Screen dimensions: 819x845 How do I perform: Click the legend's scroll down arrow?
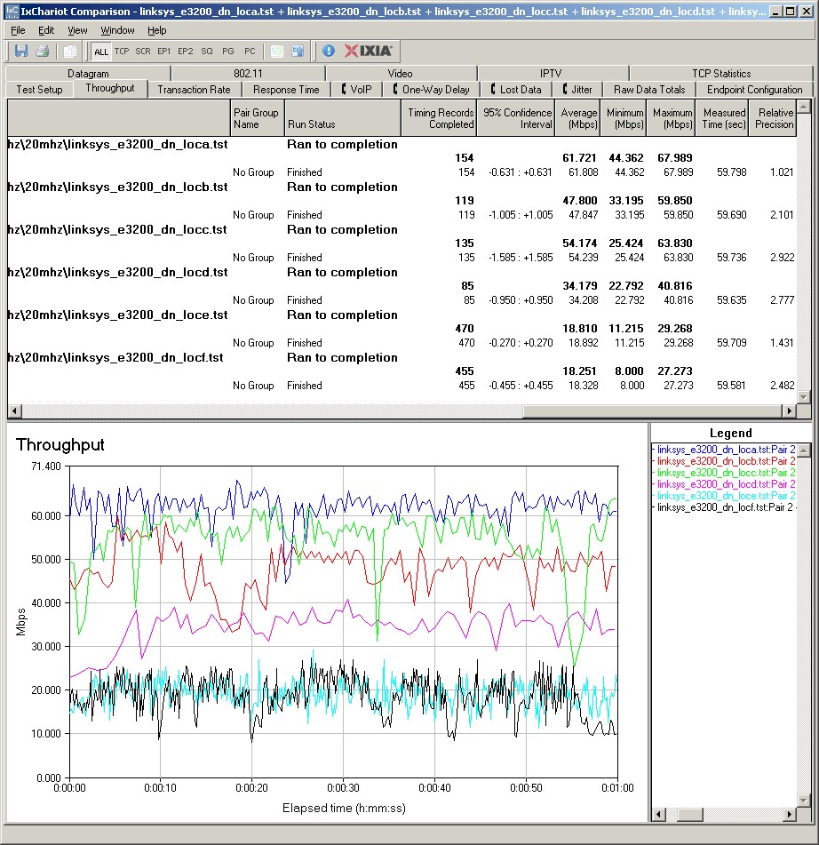pos(804,801)
